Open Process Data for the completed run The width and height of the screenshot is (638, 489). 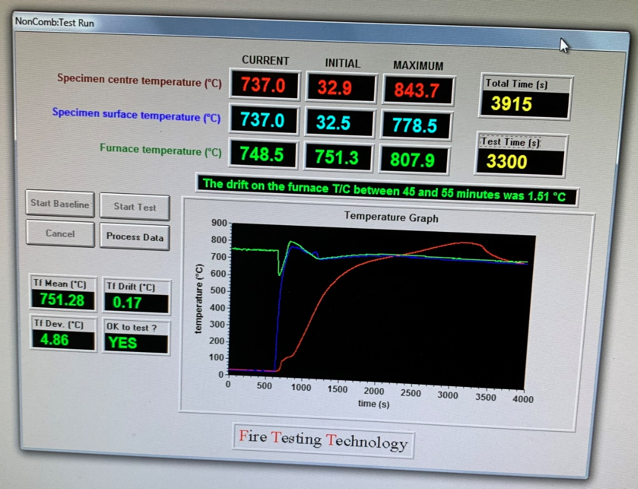[x=135, y=237]
